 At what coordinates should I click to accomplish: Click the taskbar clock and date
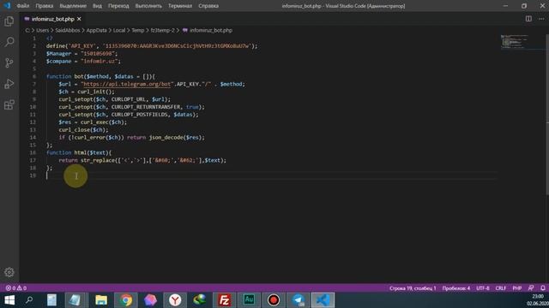[538, 300]
